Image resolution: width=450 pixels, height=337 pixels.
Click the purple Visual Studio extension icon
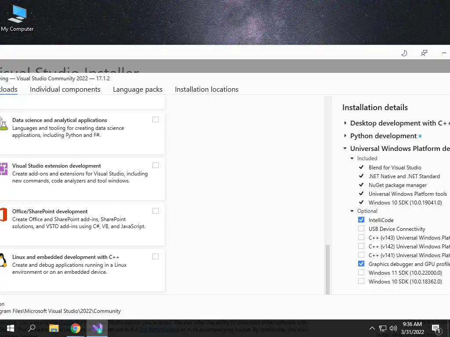tap(4, 169)
